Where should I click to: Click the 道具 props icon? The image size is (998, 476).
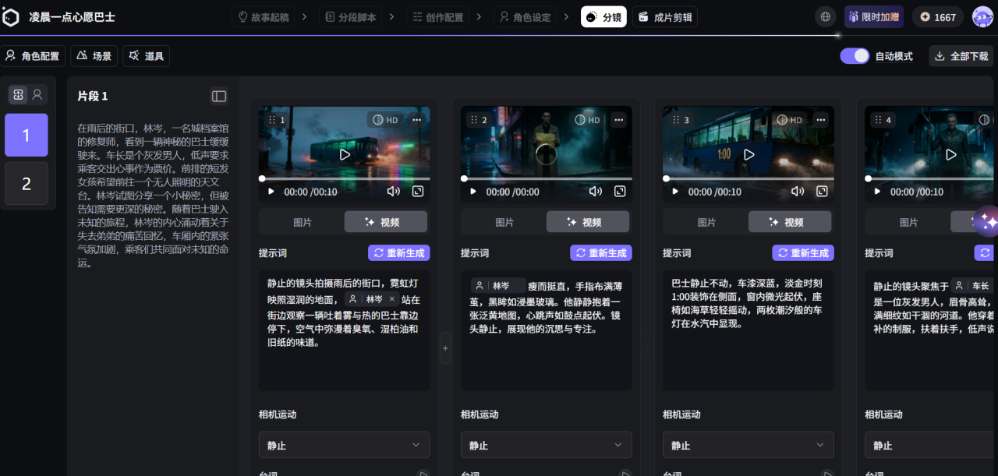click(x=146, y=55)
